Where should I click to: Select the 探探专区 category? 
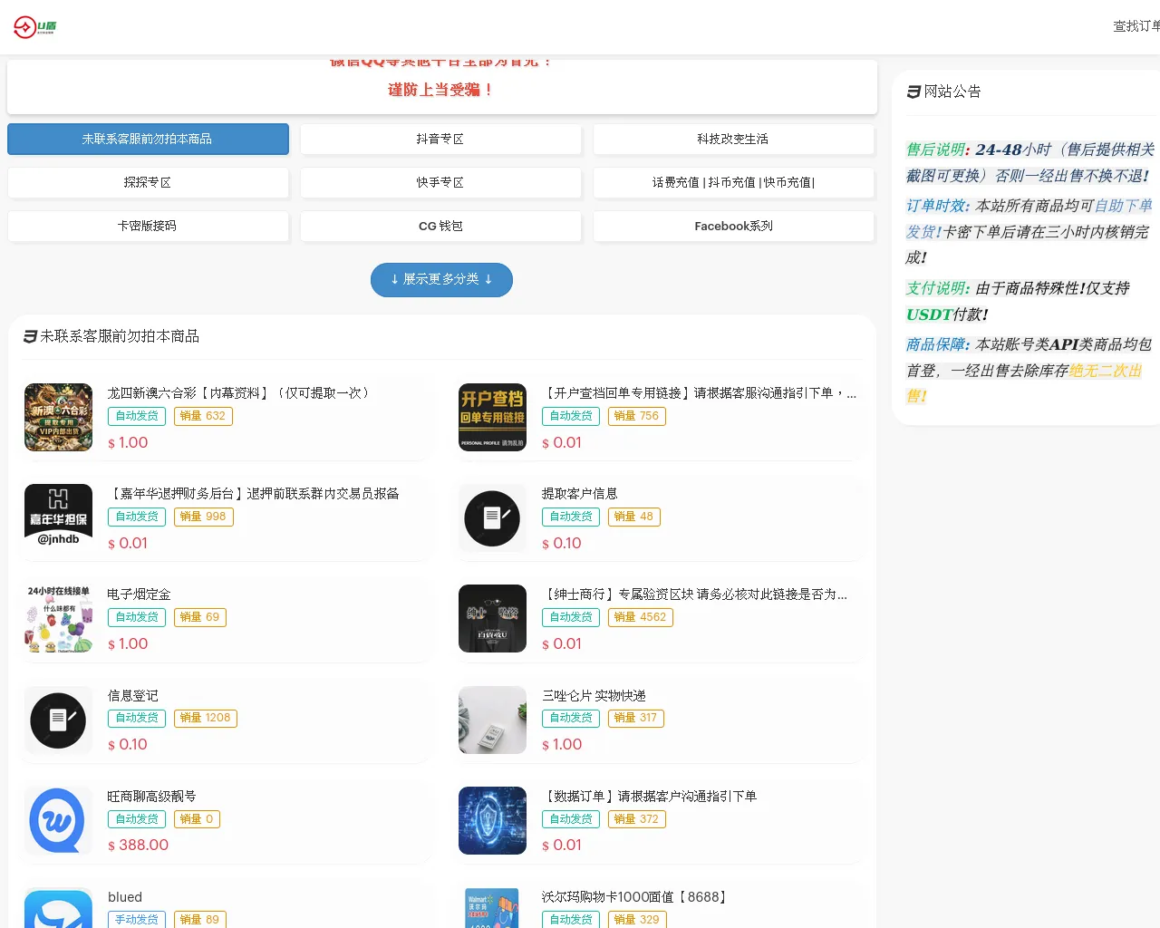[x=148, y=182]
